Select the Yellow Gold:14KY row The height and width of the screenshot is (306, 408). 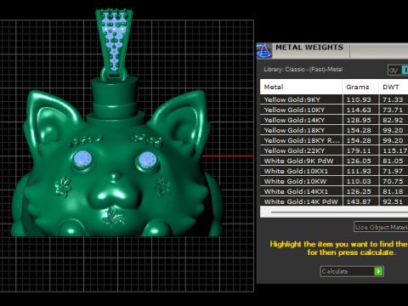[x=334, y=120]
